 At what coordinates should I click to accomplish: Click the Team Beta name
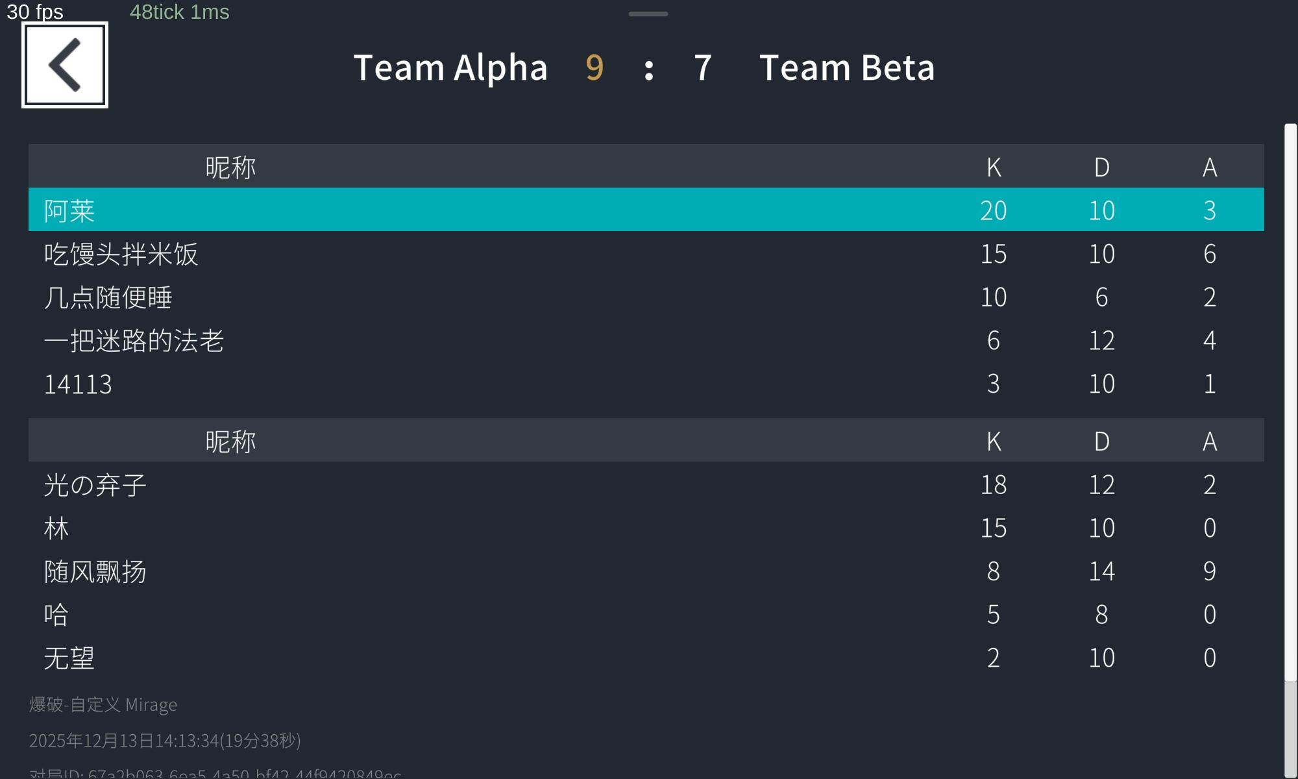tap(847, 68)
